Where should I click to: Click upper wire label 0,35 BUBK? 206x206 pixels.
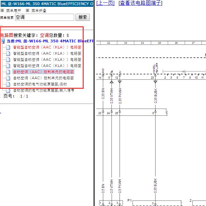coord(155,96)
